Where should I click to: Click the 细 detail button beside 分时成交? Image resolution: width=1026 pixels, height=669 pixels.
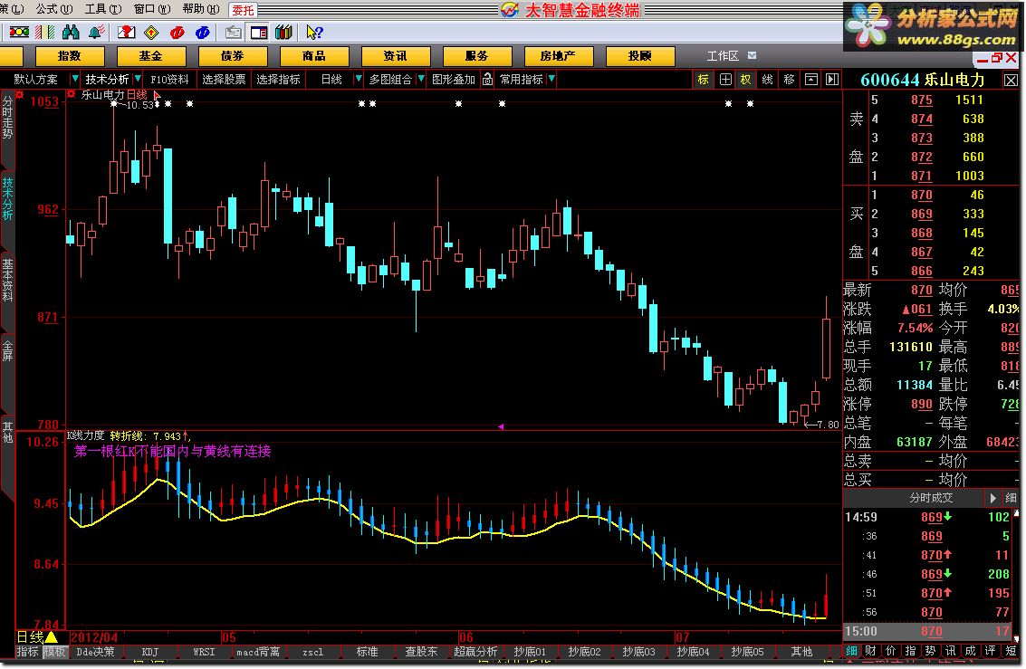(x=1011, y=498)
